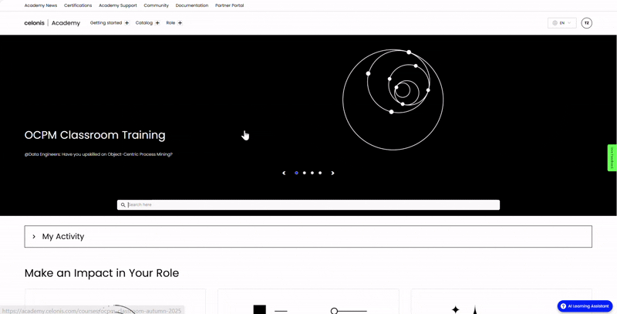The image size is (617, 314).
Task: Click the concentric circles banner graphic
Action: click(393, 100)
